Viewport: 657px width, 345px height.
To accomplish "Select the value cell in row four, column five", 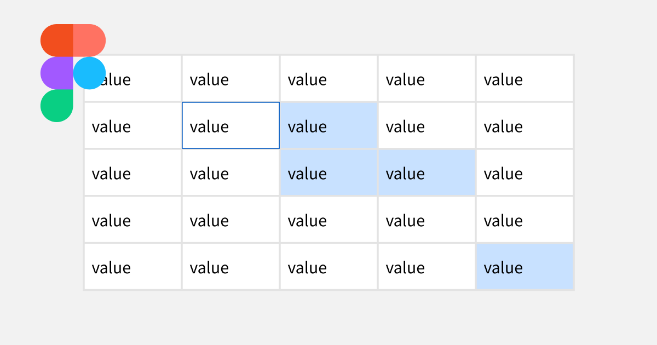I will (x=524, y=220).
